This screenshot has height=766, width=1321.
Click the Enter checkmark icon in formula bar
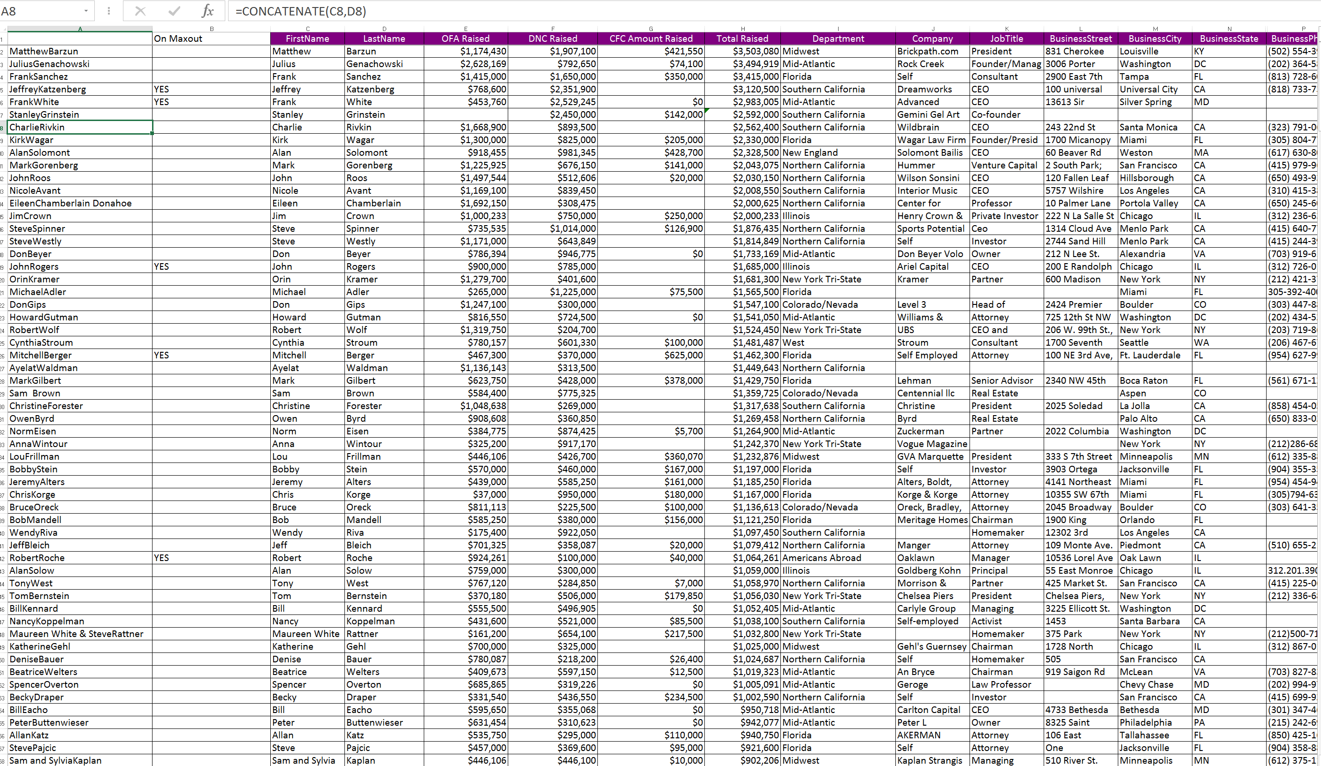[x=174, y=11]
